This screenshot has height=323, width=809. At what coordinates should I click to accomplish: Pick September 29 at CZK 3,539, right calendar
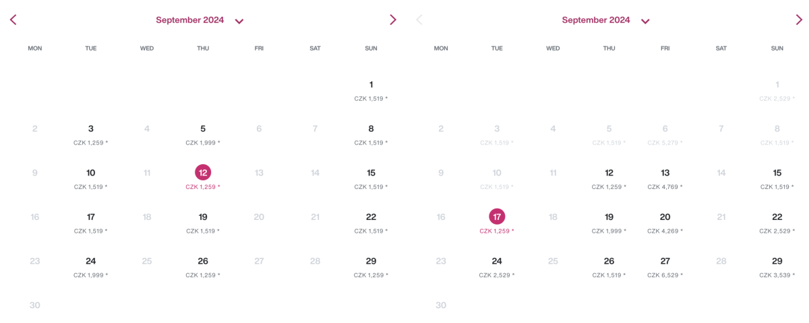click(777, 262)
